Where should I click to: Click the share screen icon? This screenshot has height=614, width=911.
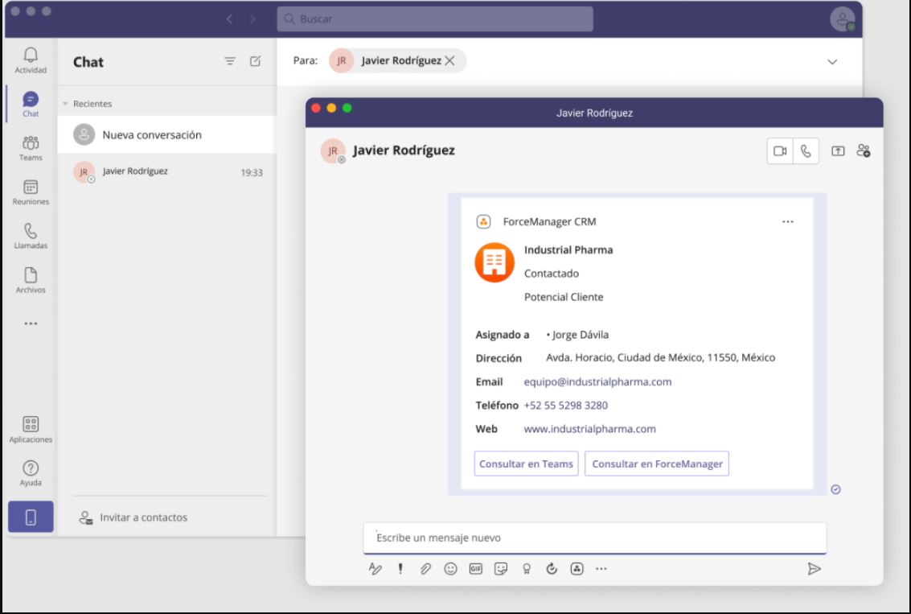pyautogui.click(x=838, y=151)
